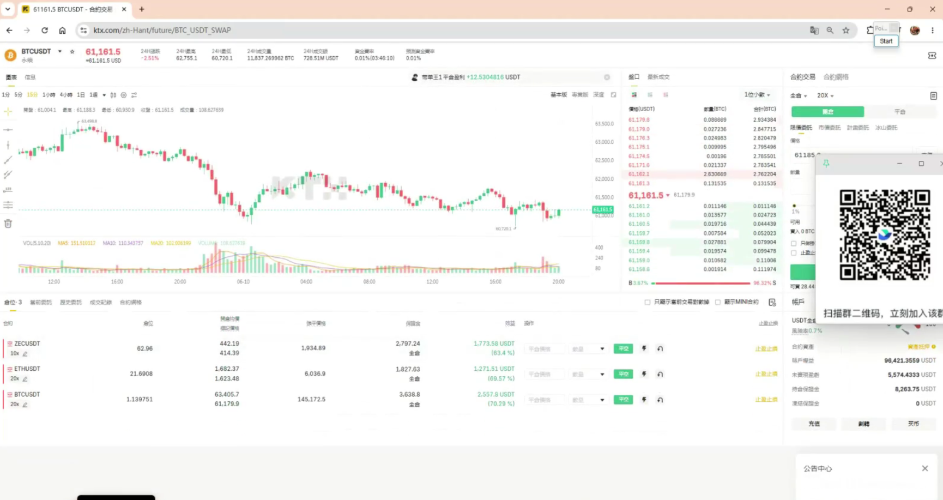Show combined buy and sell order book view

pos(634,95)
